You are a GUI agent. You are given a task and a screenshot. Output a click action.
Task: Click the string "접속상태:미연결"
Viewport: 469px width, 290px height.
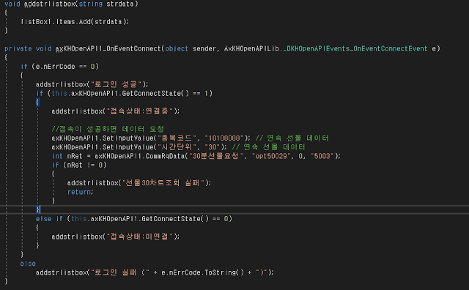tap(139, 237)
